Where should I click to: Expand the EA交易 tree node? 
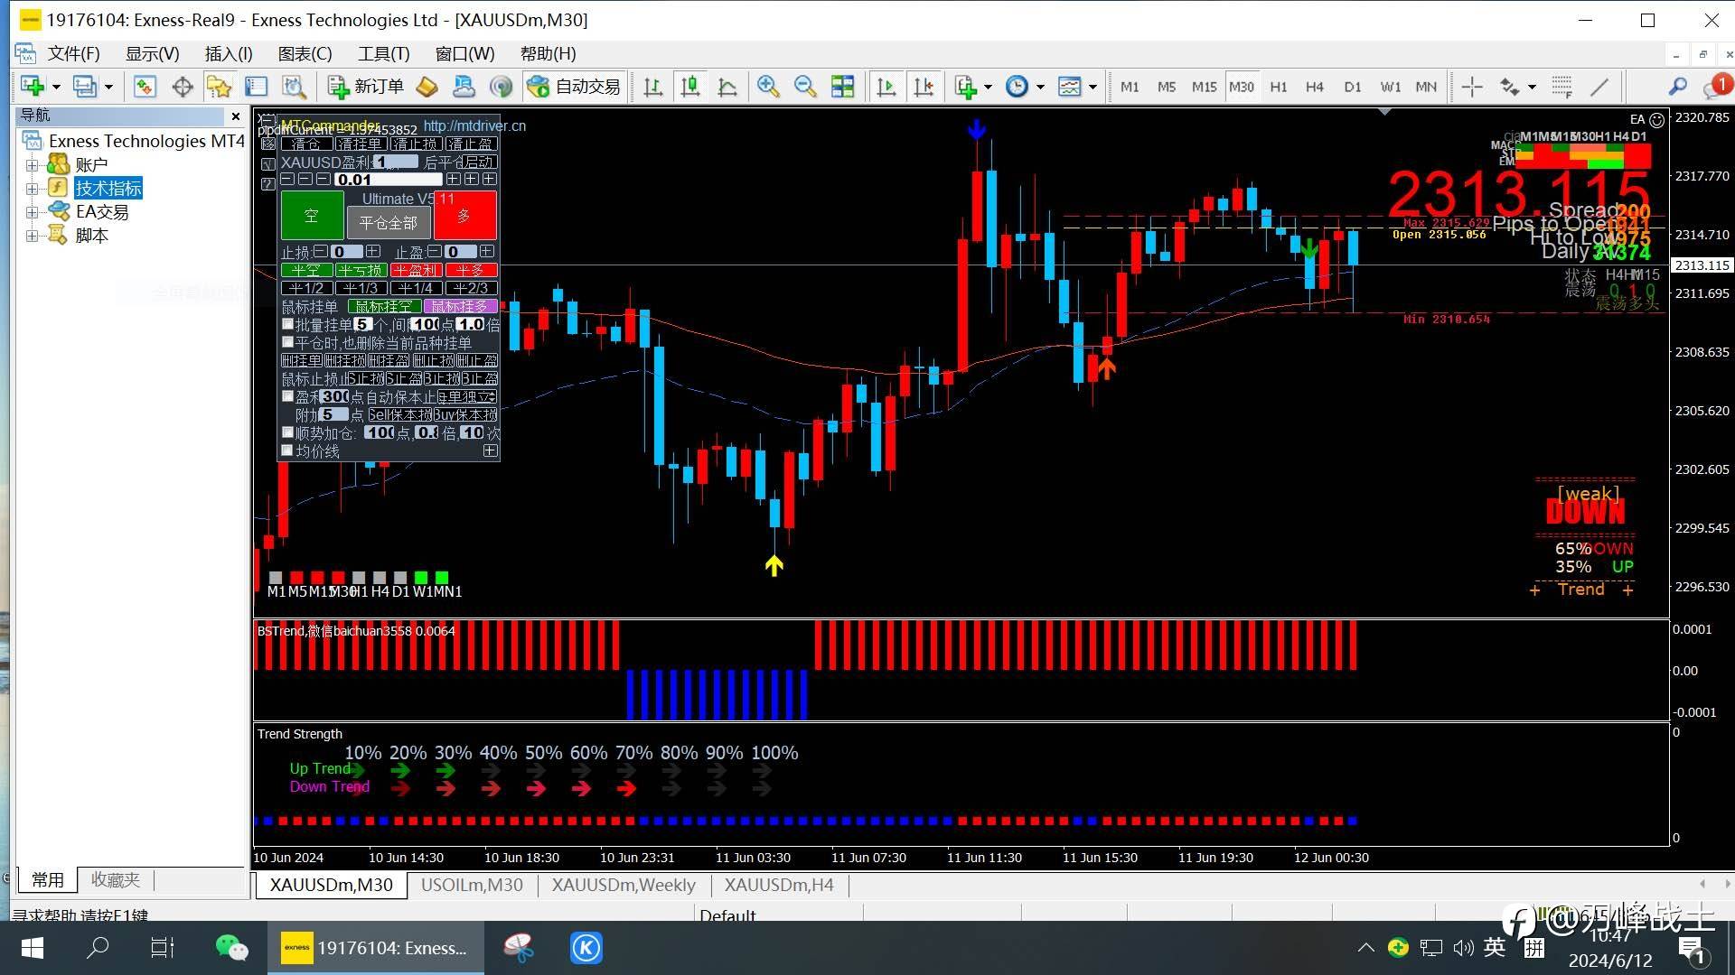pyautogui.click(x=32, y=212)
